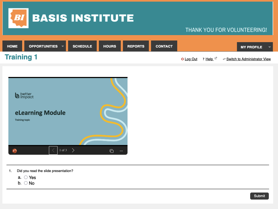Click the PowerPoint logo icon in viewer
278x209 pixels.
[14, 151]
